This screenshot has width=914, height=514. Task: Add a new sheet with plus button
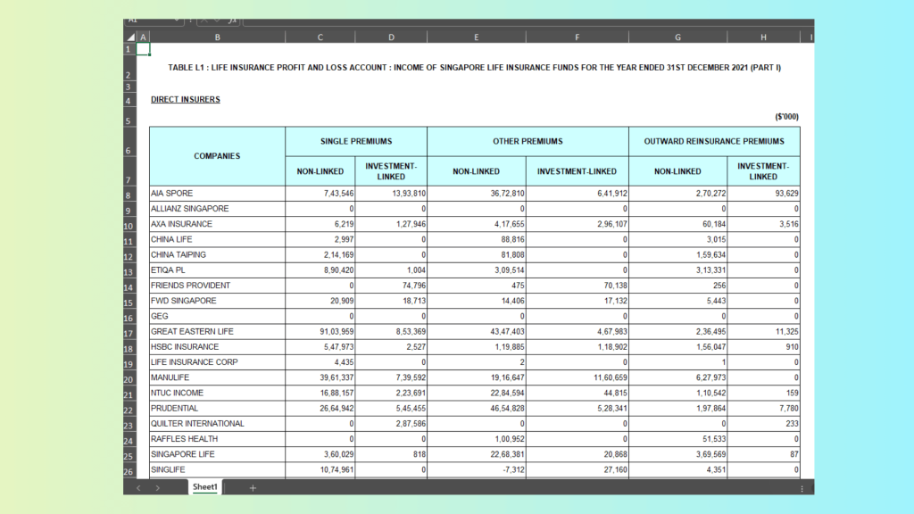[253, 488]
